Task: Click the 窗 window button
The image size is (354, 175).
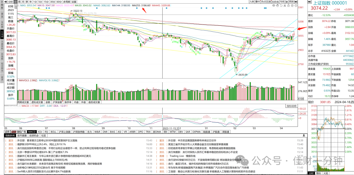Action: point(287,2)
